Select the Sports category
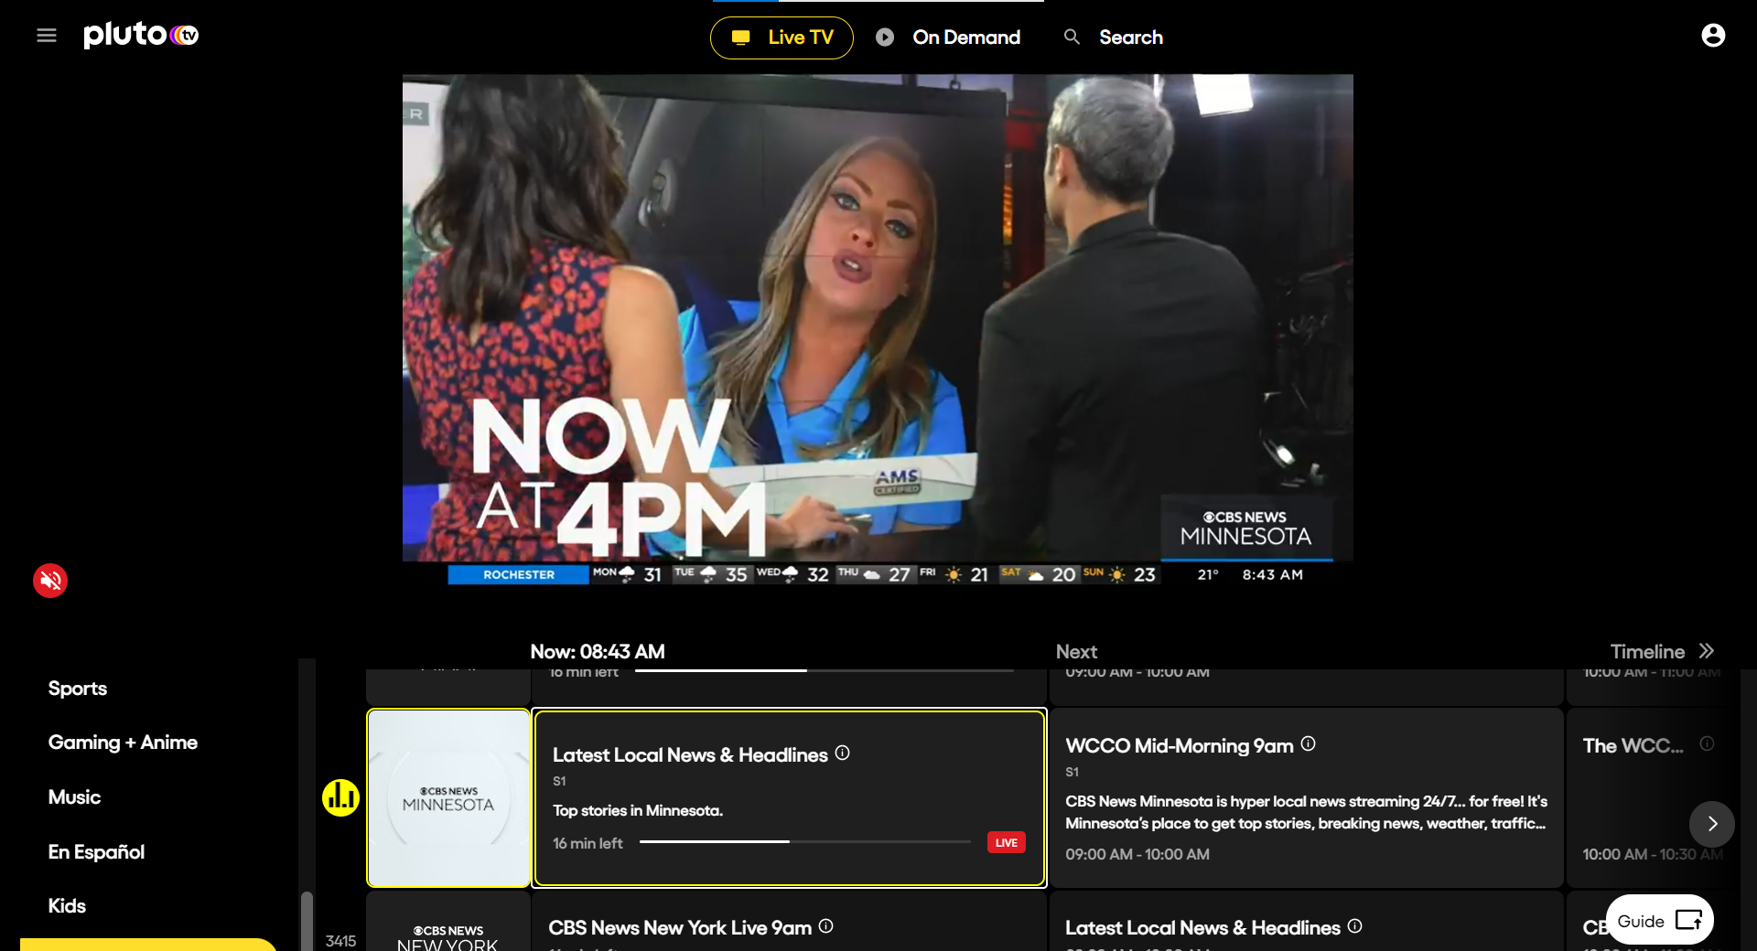 pos(78,689)
